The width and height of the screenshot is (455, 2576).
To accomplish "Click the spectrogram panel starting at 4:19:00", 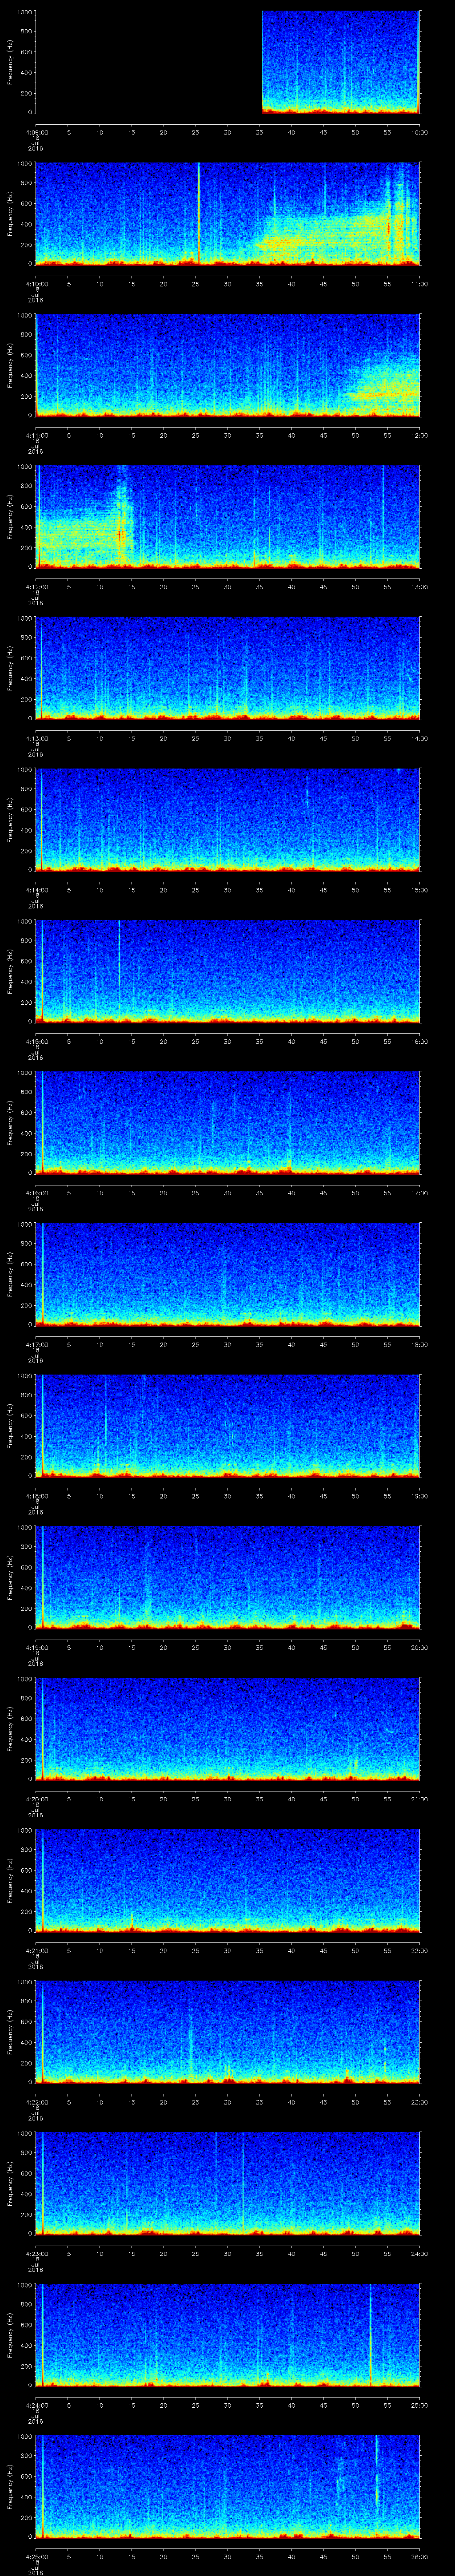I will click(228, 1577).
